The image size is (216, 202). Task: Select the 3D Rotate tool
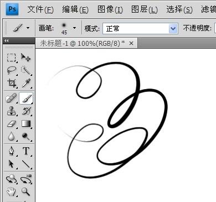(x=12, y=179)
